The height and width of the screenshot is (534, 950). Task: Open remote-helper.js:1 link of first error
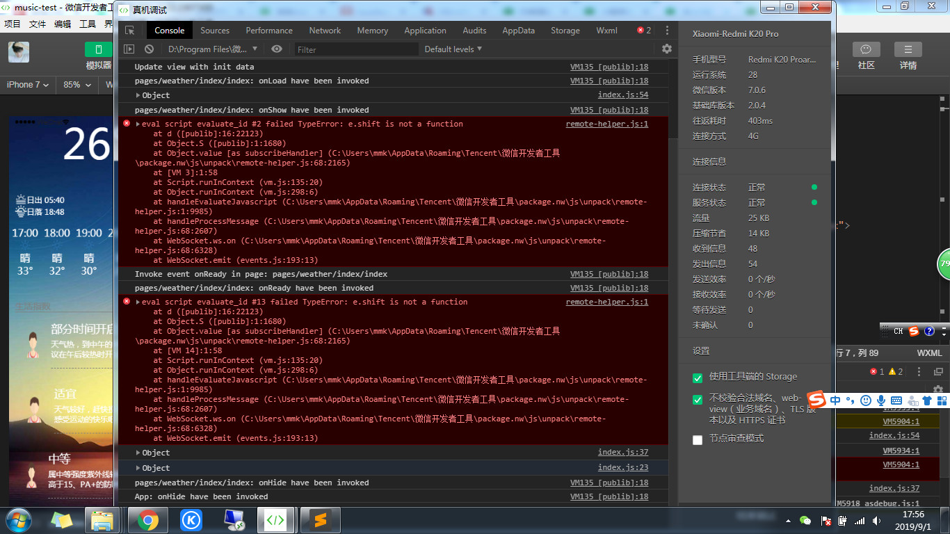(607, 124)
